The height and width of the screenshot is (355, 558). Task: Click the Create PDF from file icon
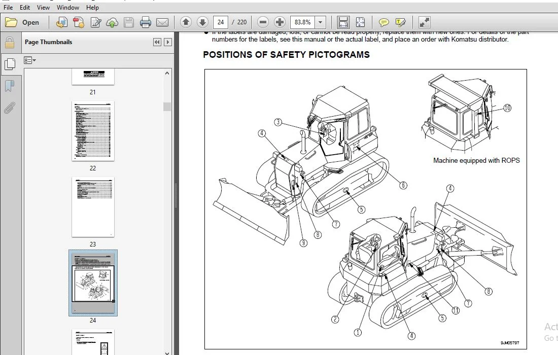61,22
